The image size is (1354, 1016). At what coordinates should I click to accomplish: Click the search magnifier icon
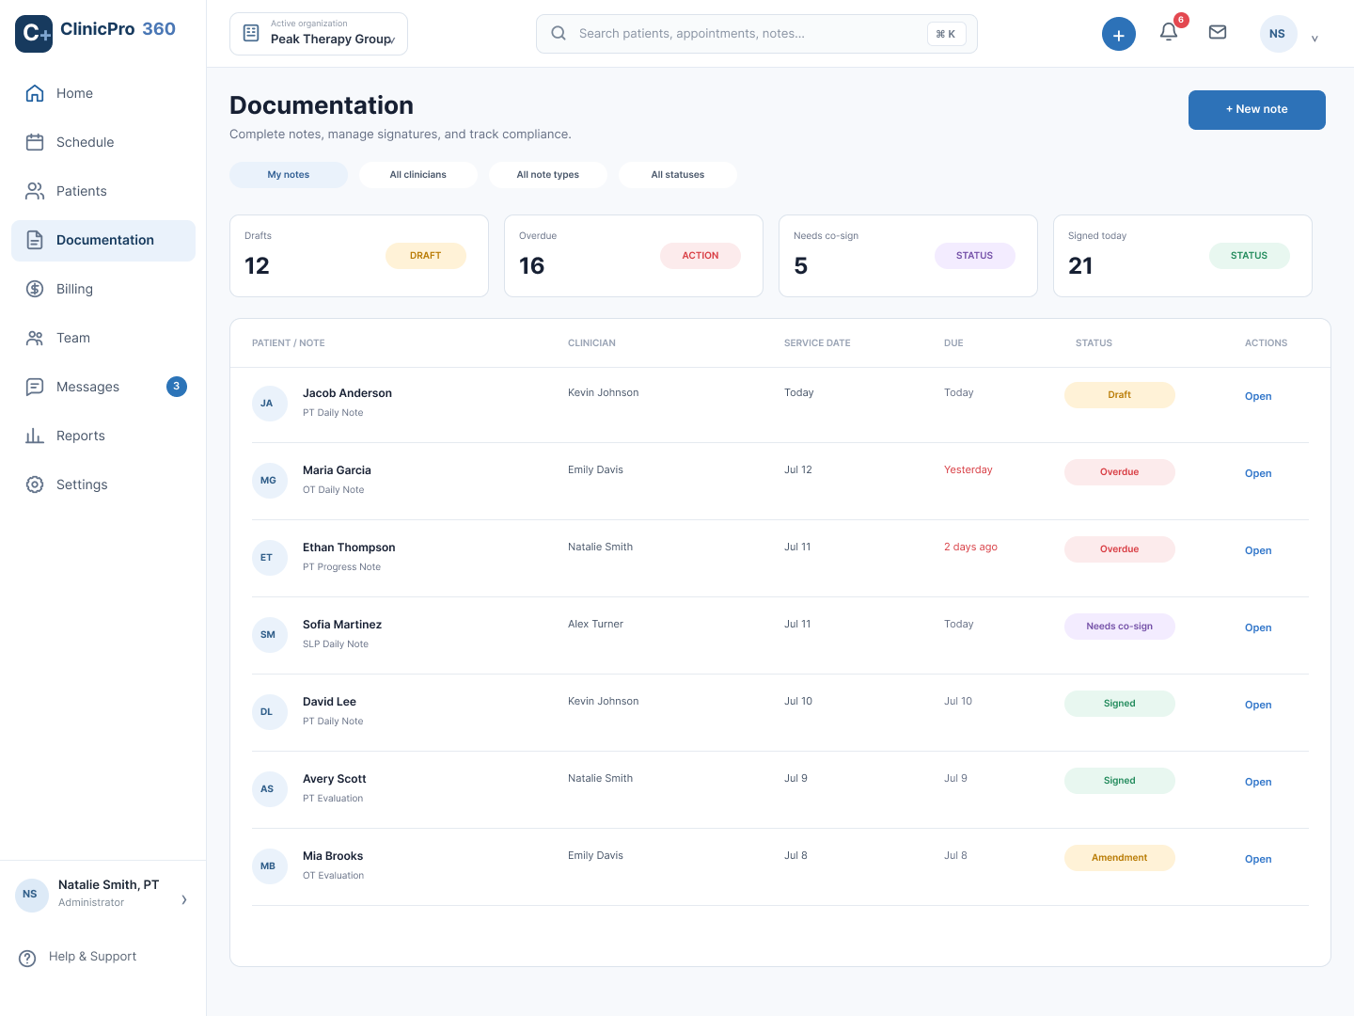click(x=559, y=33)
